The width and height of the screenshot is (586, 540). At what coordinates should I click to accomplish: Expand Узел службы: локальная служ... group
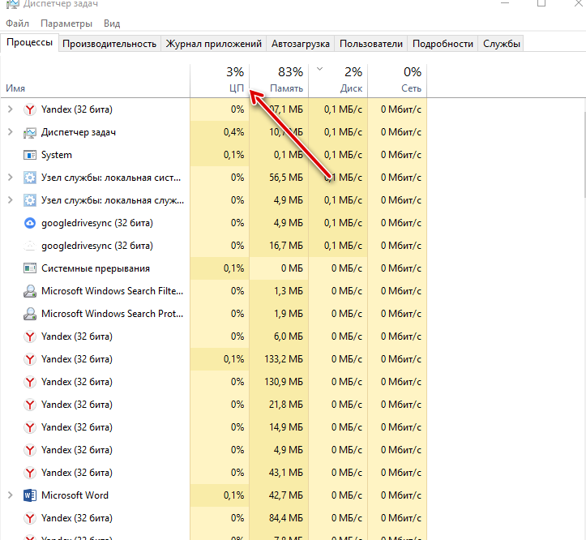pos(11,200)
